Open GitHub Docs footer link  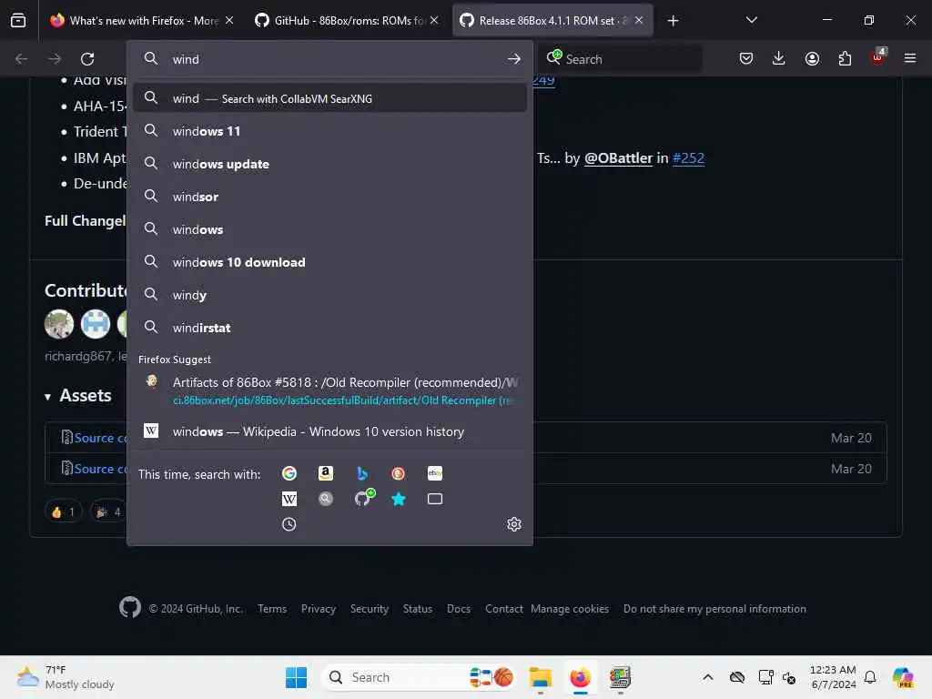tap(459, 609)
